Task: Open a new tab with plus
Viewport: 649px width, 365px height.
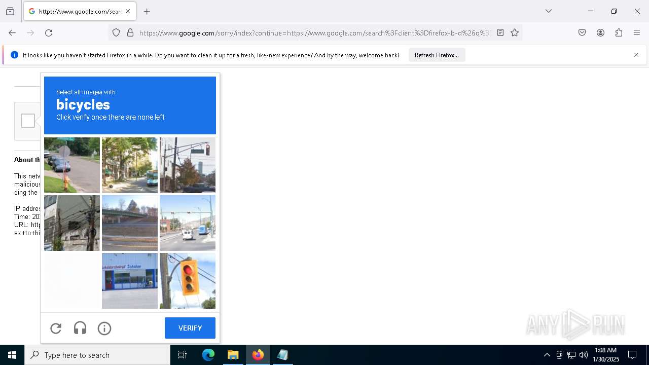Action: pyautogui.click(x=147, y=11)
